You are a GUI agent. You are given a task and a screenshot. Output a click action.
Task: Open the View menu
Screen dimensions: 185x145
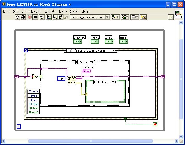[x=25, y=11]
